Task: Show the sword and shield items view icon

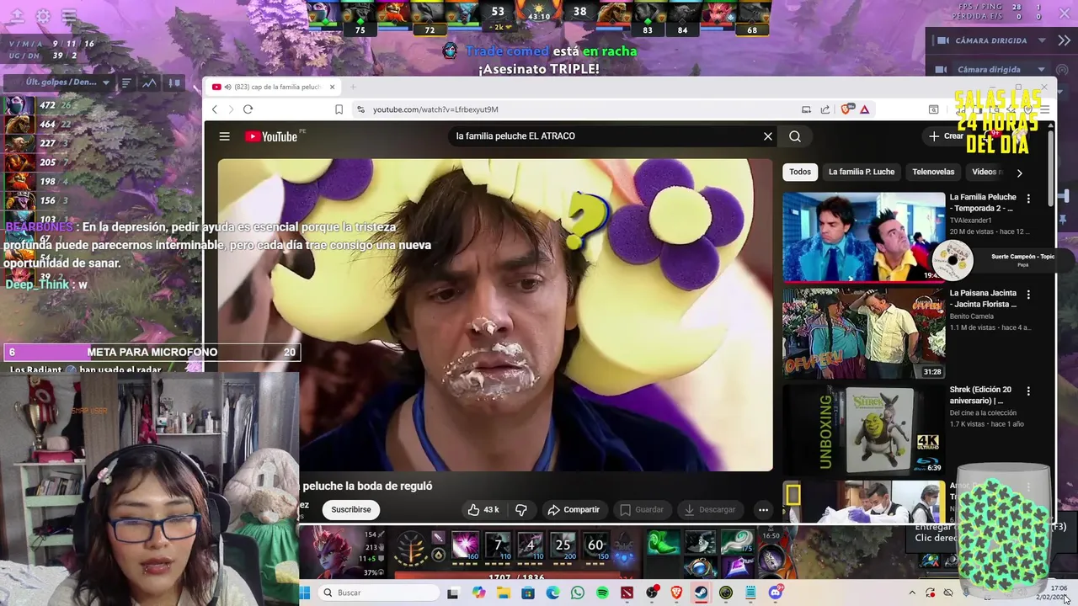Action: pyautogui.click(x=174, y=82)
